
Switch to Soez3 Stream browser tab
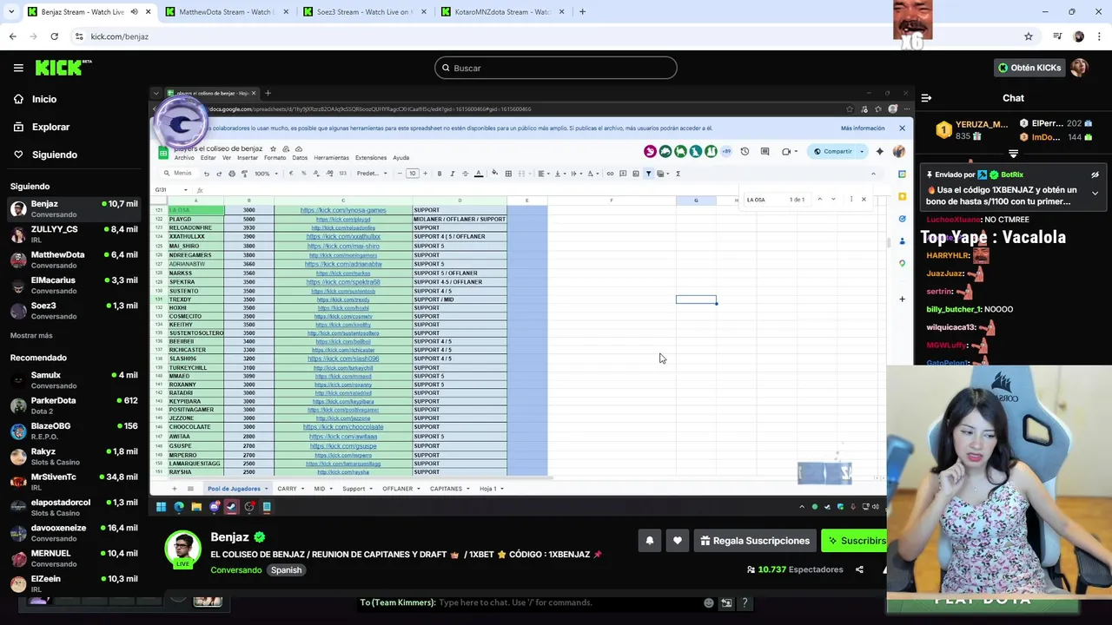[363, 11]
